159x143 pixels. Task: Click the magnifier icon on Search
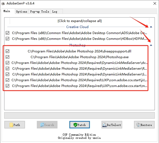(x=42, y=125)
